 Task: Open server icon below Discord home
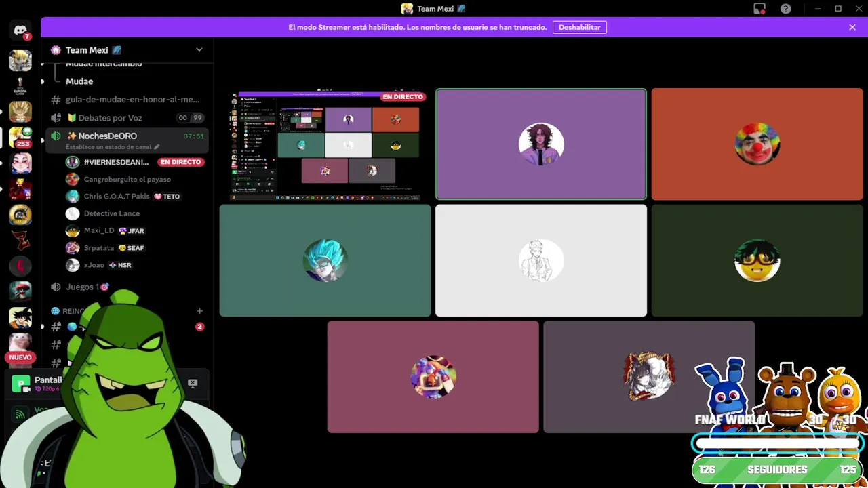(20, 60)
